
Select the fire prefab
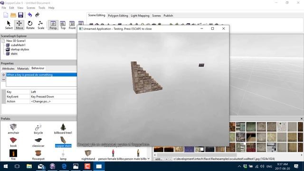pos(13,155)
